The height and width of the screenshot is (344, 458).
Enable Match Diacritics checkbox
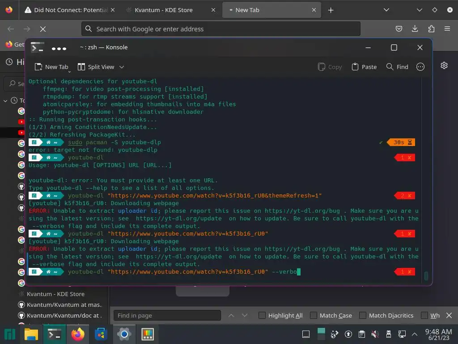(362, 315)
